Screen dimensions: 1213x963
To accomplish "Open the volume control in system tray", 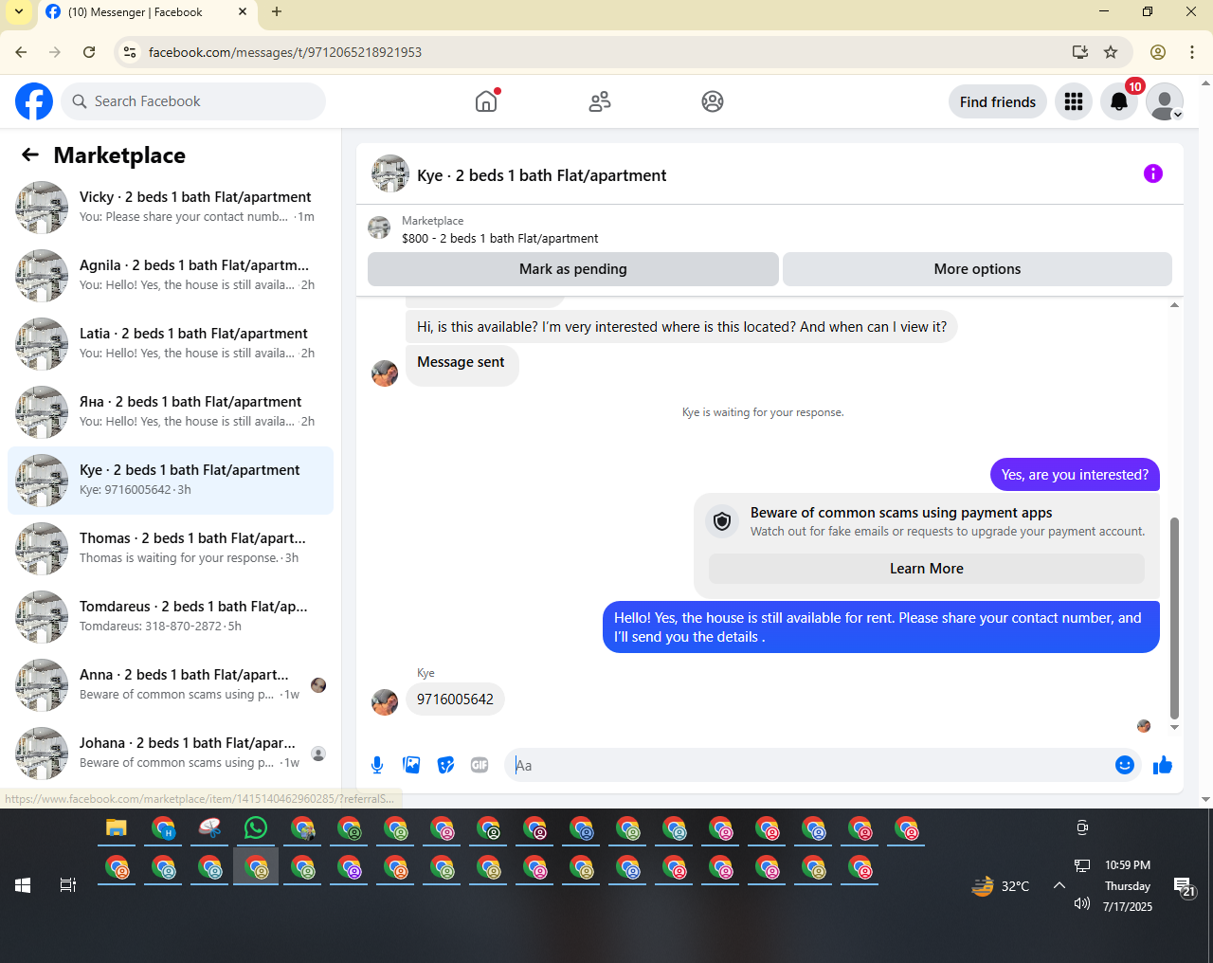I will coord(1081,903).
